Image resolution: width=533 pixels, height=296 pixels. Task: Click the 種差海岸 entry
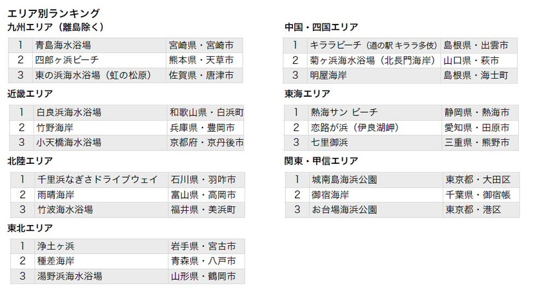pyautogui.click(x=55, y=261)
